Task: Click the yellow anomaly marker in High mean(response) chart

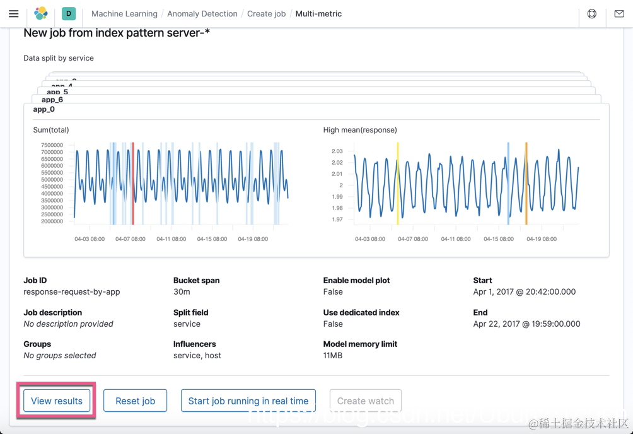Action: coord(398,183)
